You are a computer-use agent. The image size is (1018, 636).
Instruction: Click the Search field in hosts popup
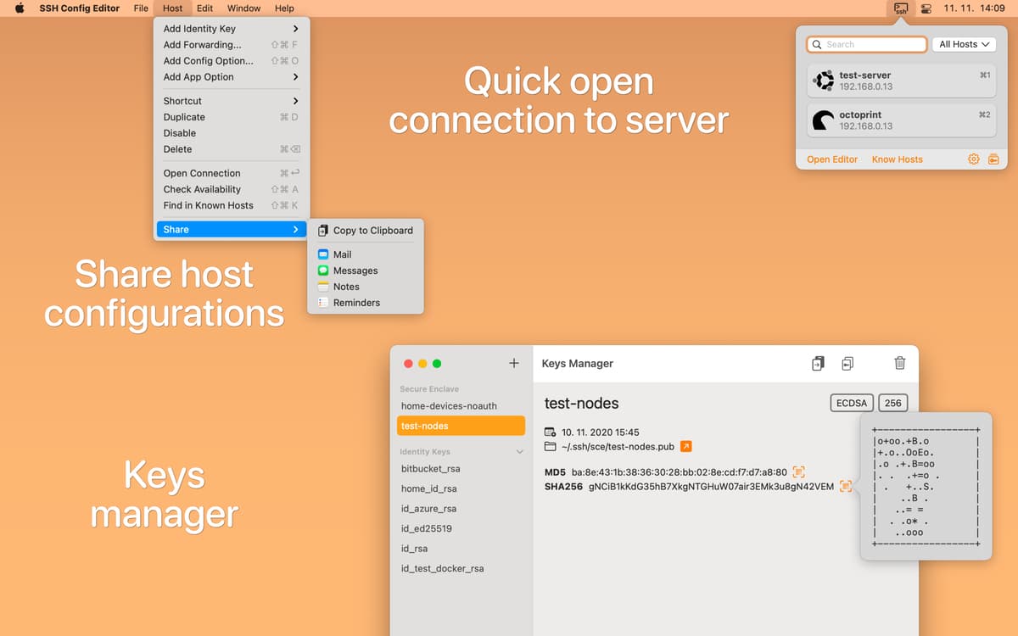865,44
